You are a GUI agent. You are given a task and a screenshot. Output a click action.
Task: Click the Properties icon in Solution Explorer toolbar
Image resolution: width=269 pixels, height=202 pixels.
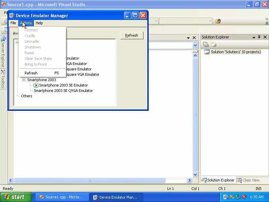[x=206, y=44]
